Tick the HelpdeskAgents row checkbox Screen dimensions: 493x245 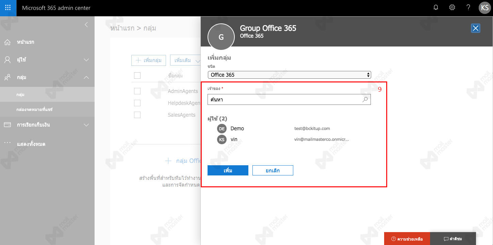tap(137, 103)
